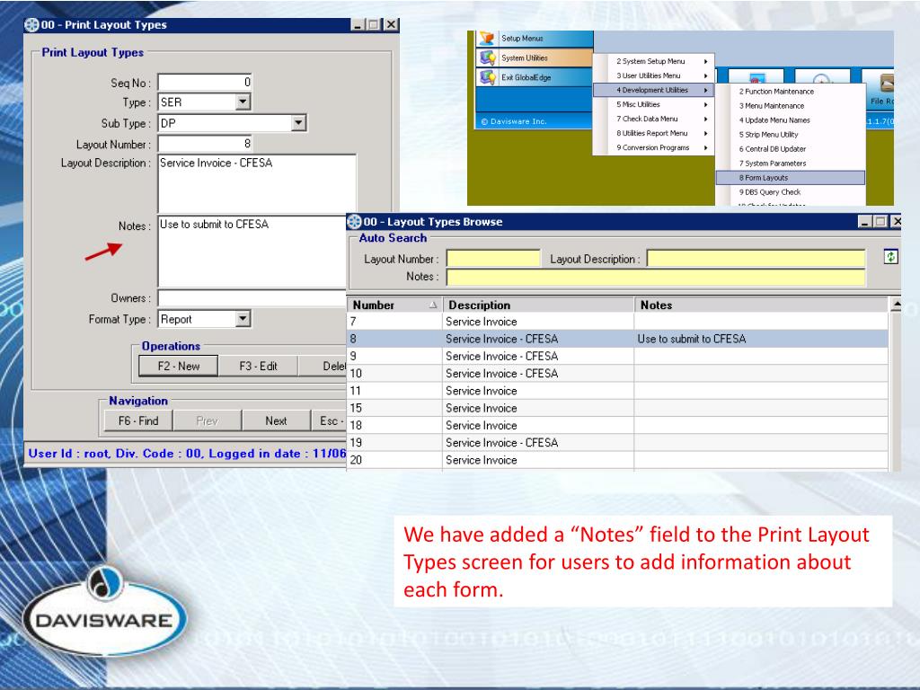This screenshot has height=690, width=920.
Task: Click the Prev navigation button
Action: 207,420
